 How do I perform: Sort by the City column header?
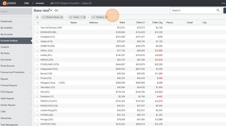tap(204, 22)
